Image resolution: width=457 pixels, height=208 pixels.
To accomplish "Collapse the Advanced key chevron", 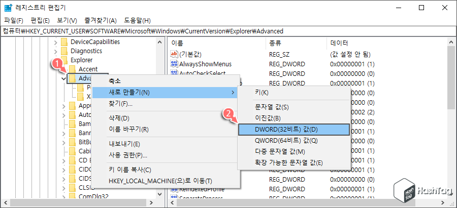I will [x=63, y=78].
